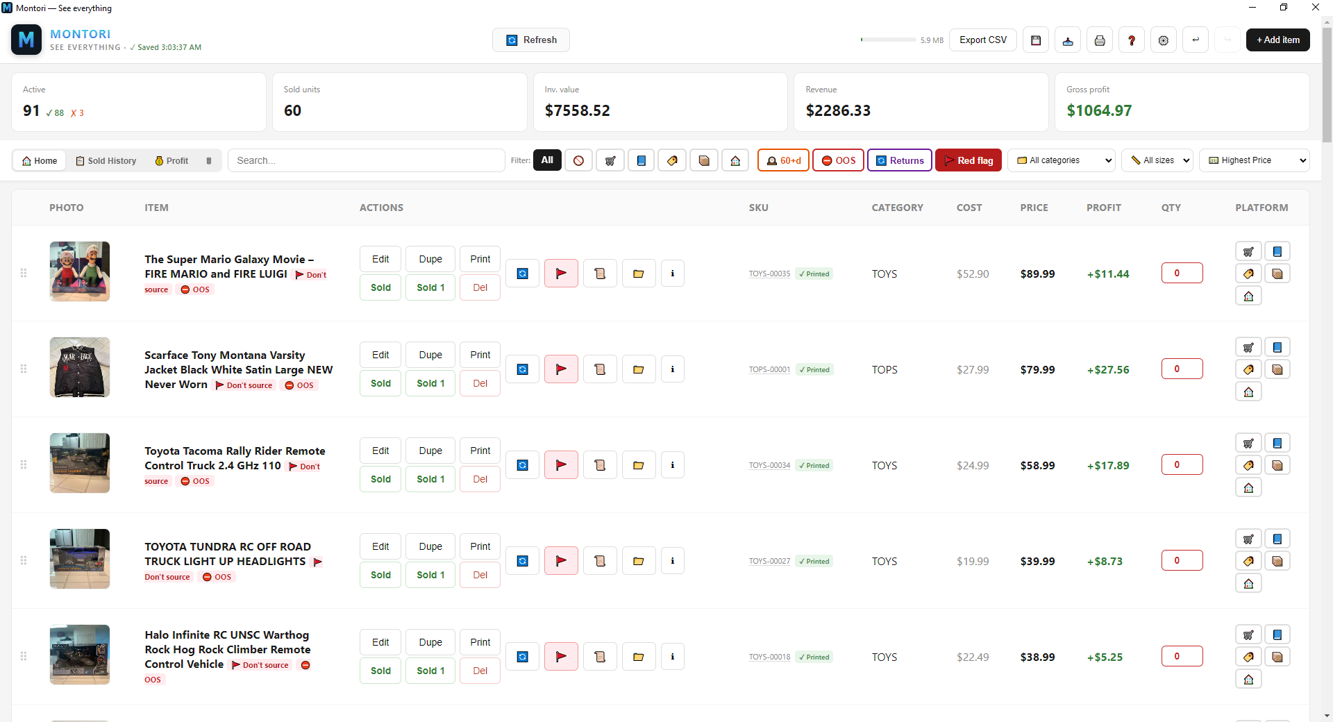The height and width of the screenshot is (722, 1333).
Task: Toggle red flag on Super Mario row
Action: (562, 274)
